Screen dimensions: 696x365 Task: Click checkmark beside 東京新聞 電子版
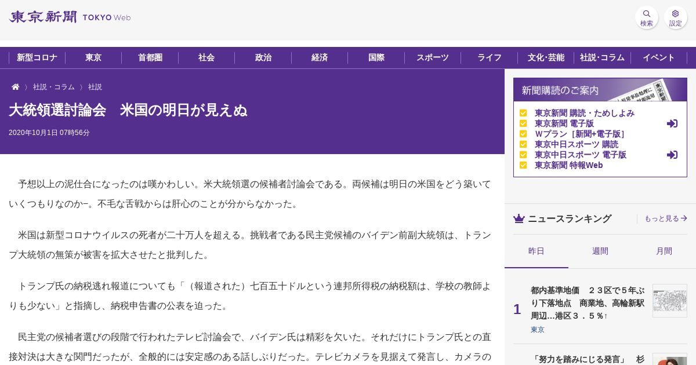523,123
